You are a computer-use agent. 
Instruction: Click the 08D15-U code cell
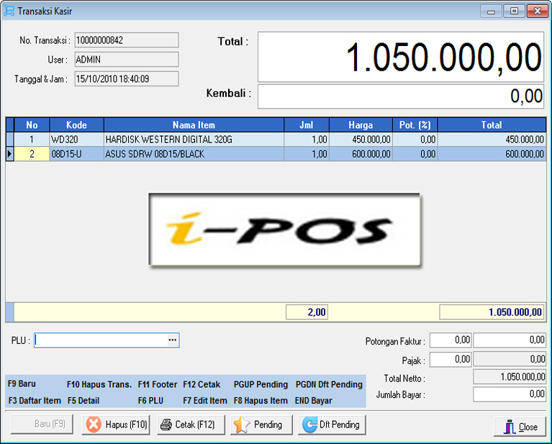tap(77, 154)
